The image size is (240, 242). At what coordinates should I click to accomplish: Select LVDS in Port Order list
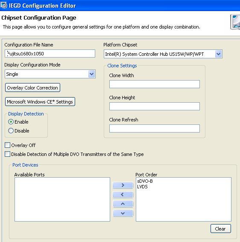(x=142, y=187)
